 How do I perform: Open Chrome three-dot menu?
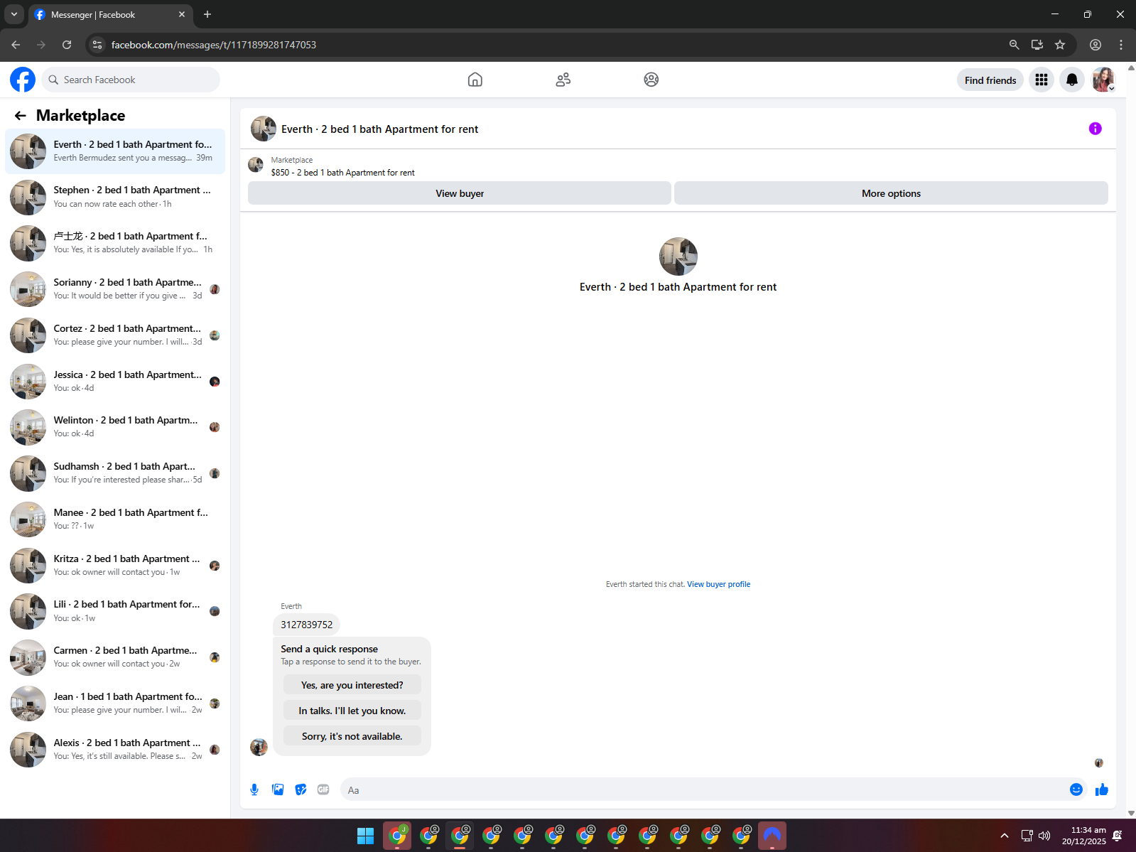coord(1121,45)
